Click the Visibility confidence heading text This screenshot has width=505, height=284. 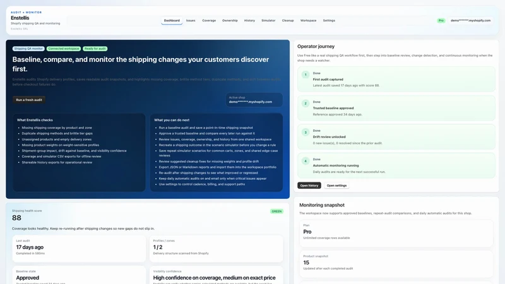(x=214, y=278)
